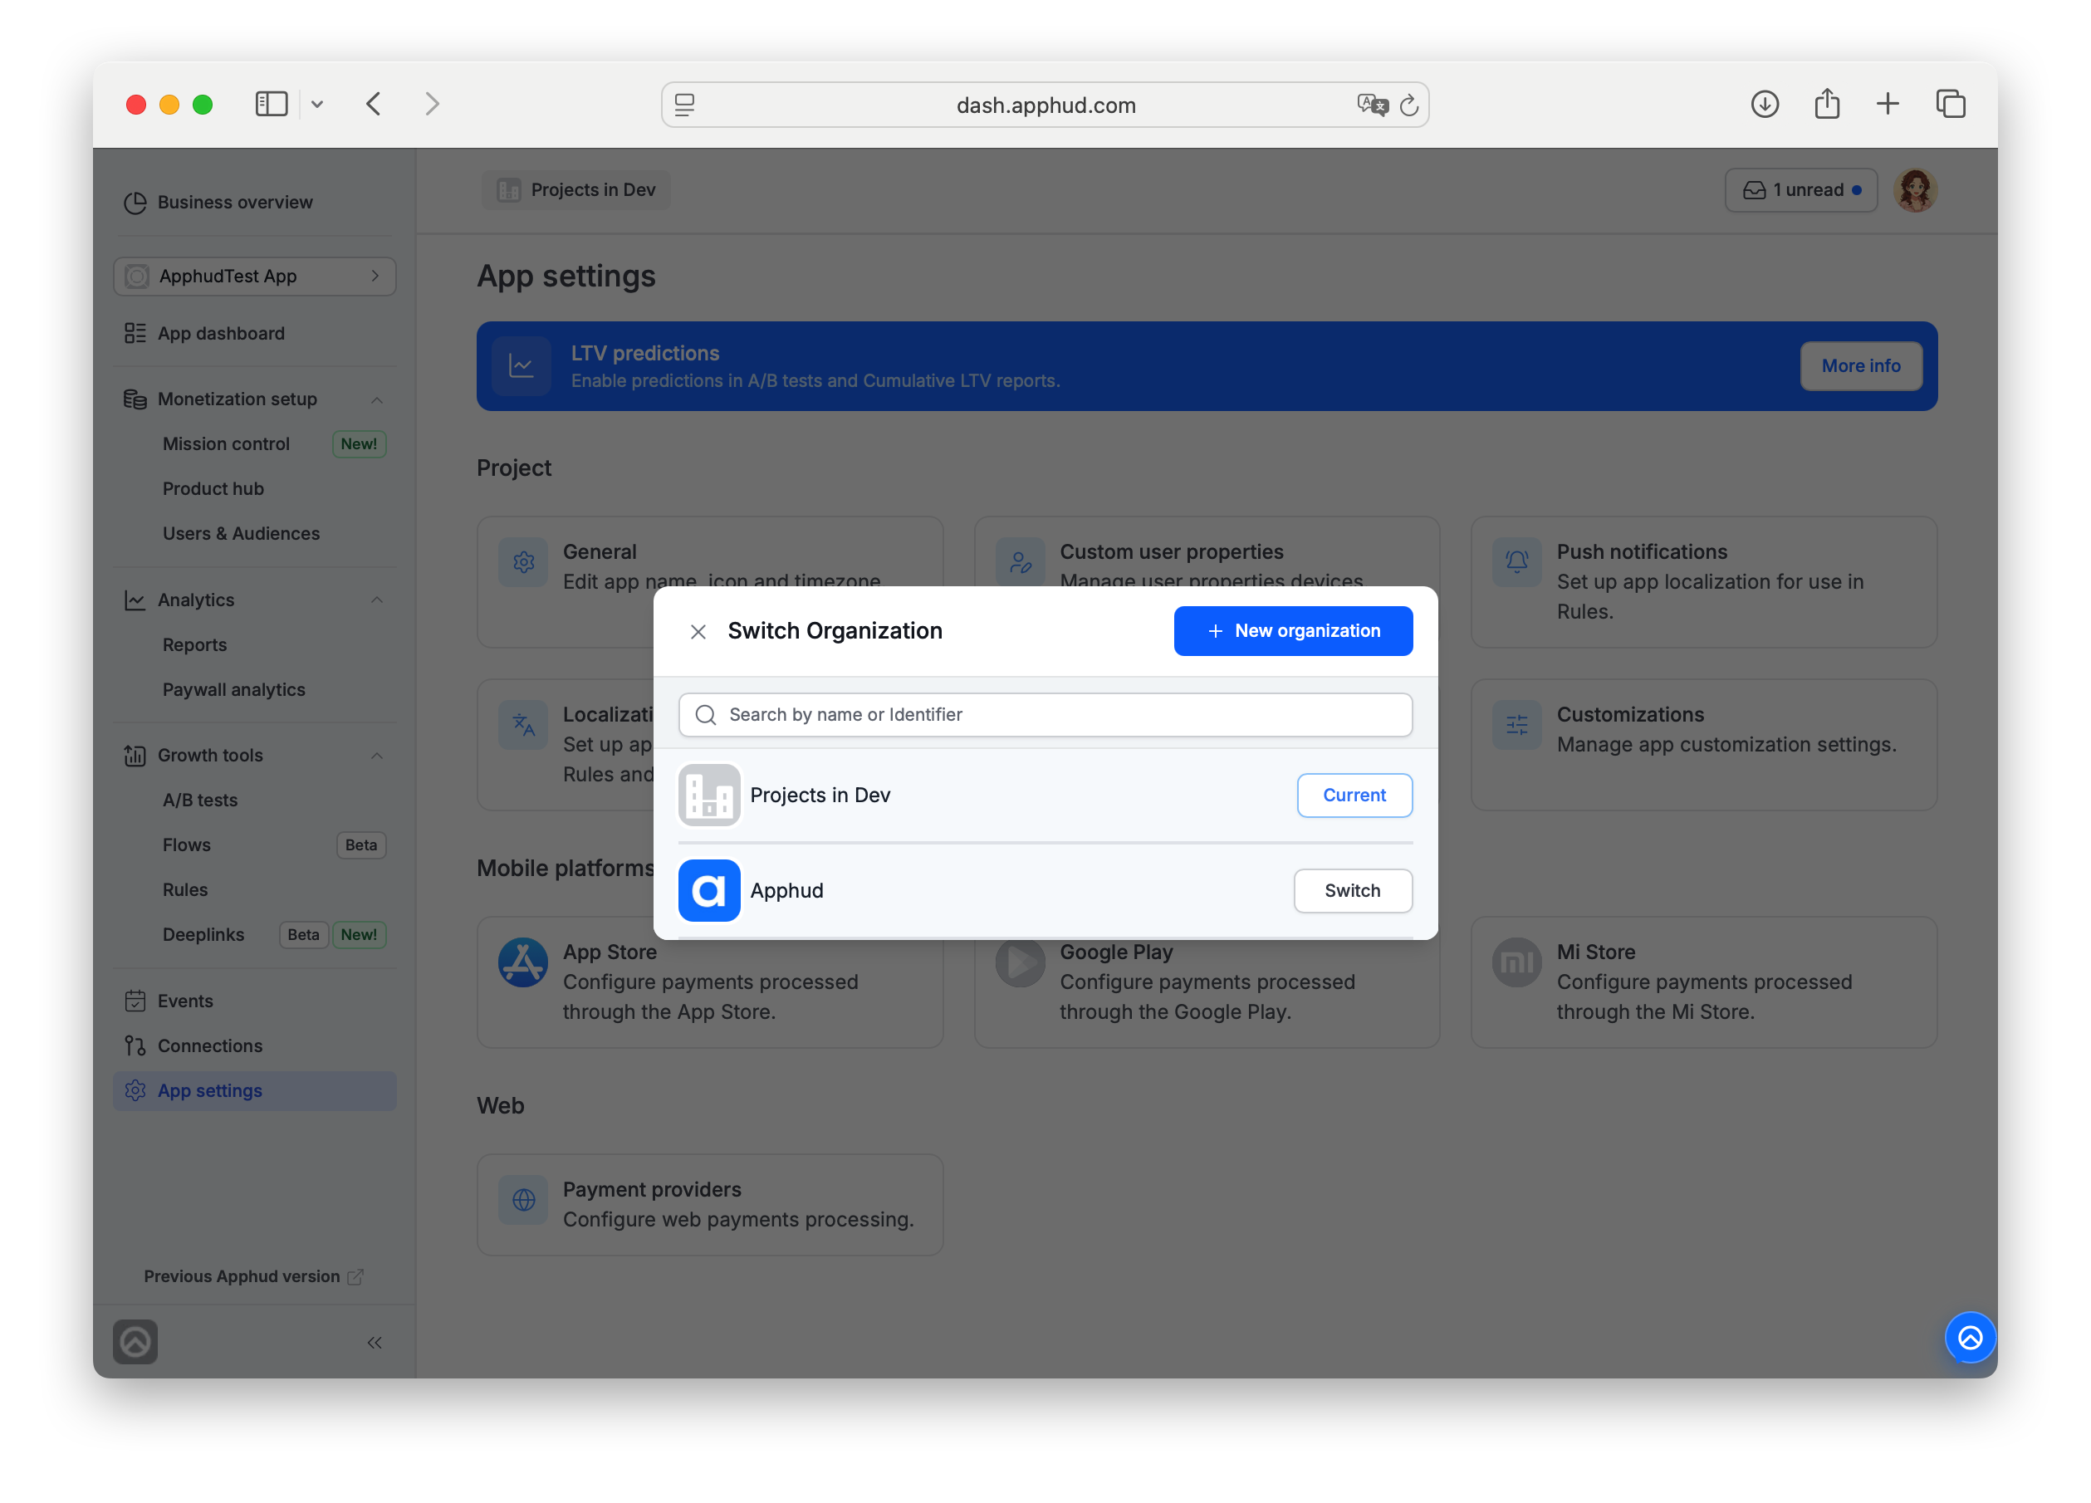Open Projects in Dev organization chip
Image resolution: width=2091 pixels, height=1503 pixels.
(575, 190)
